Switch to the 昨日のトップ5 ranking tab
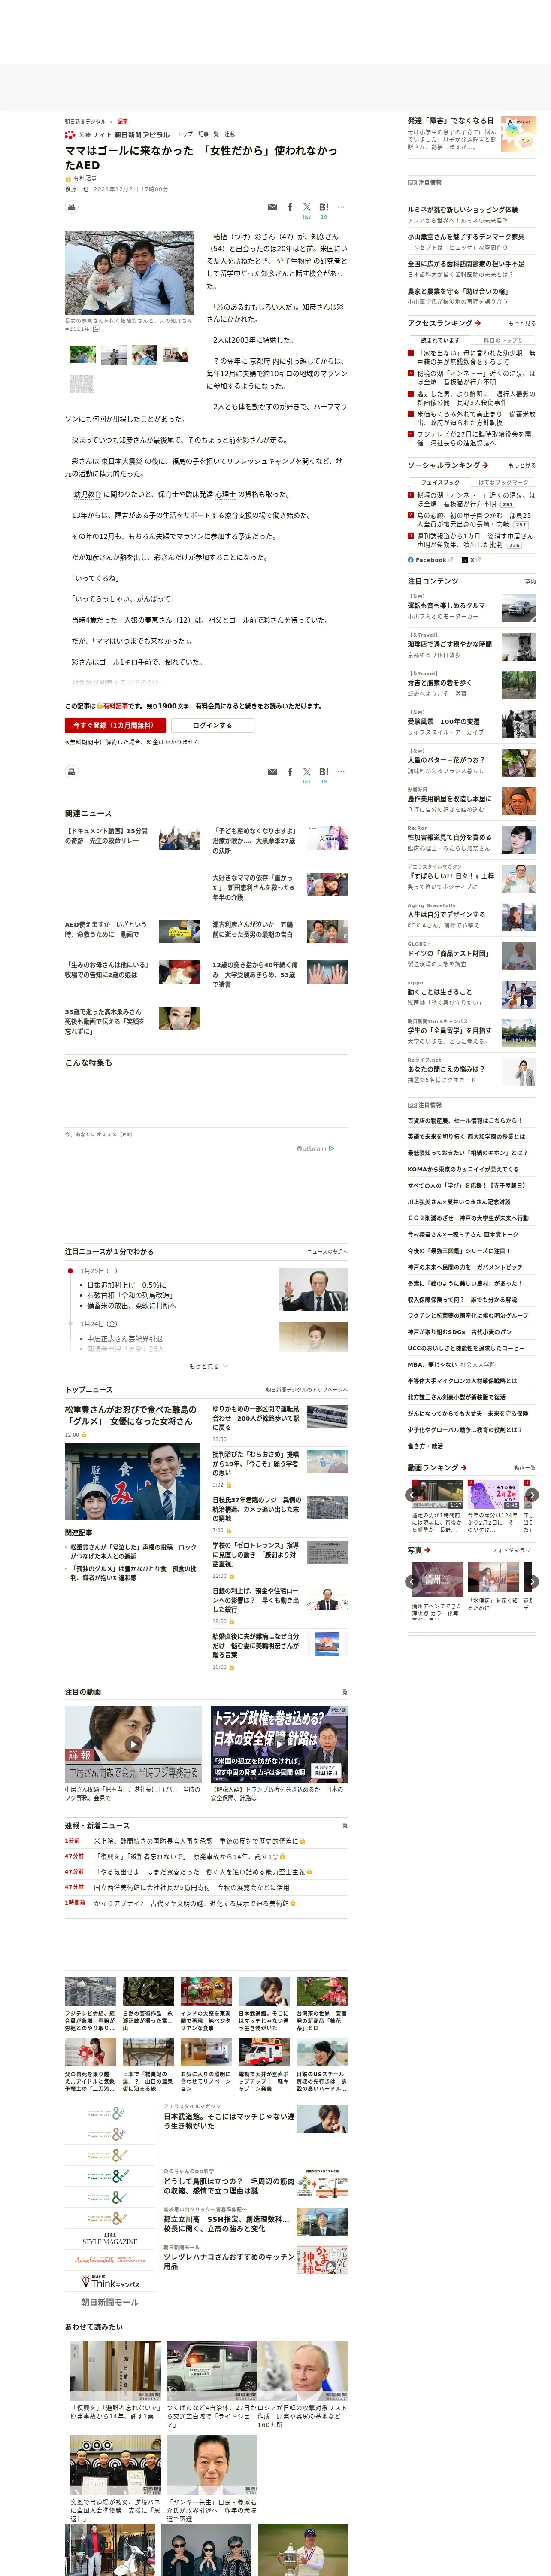 coord(503,340)
